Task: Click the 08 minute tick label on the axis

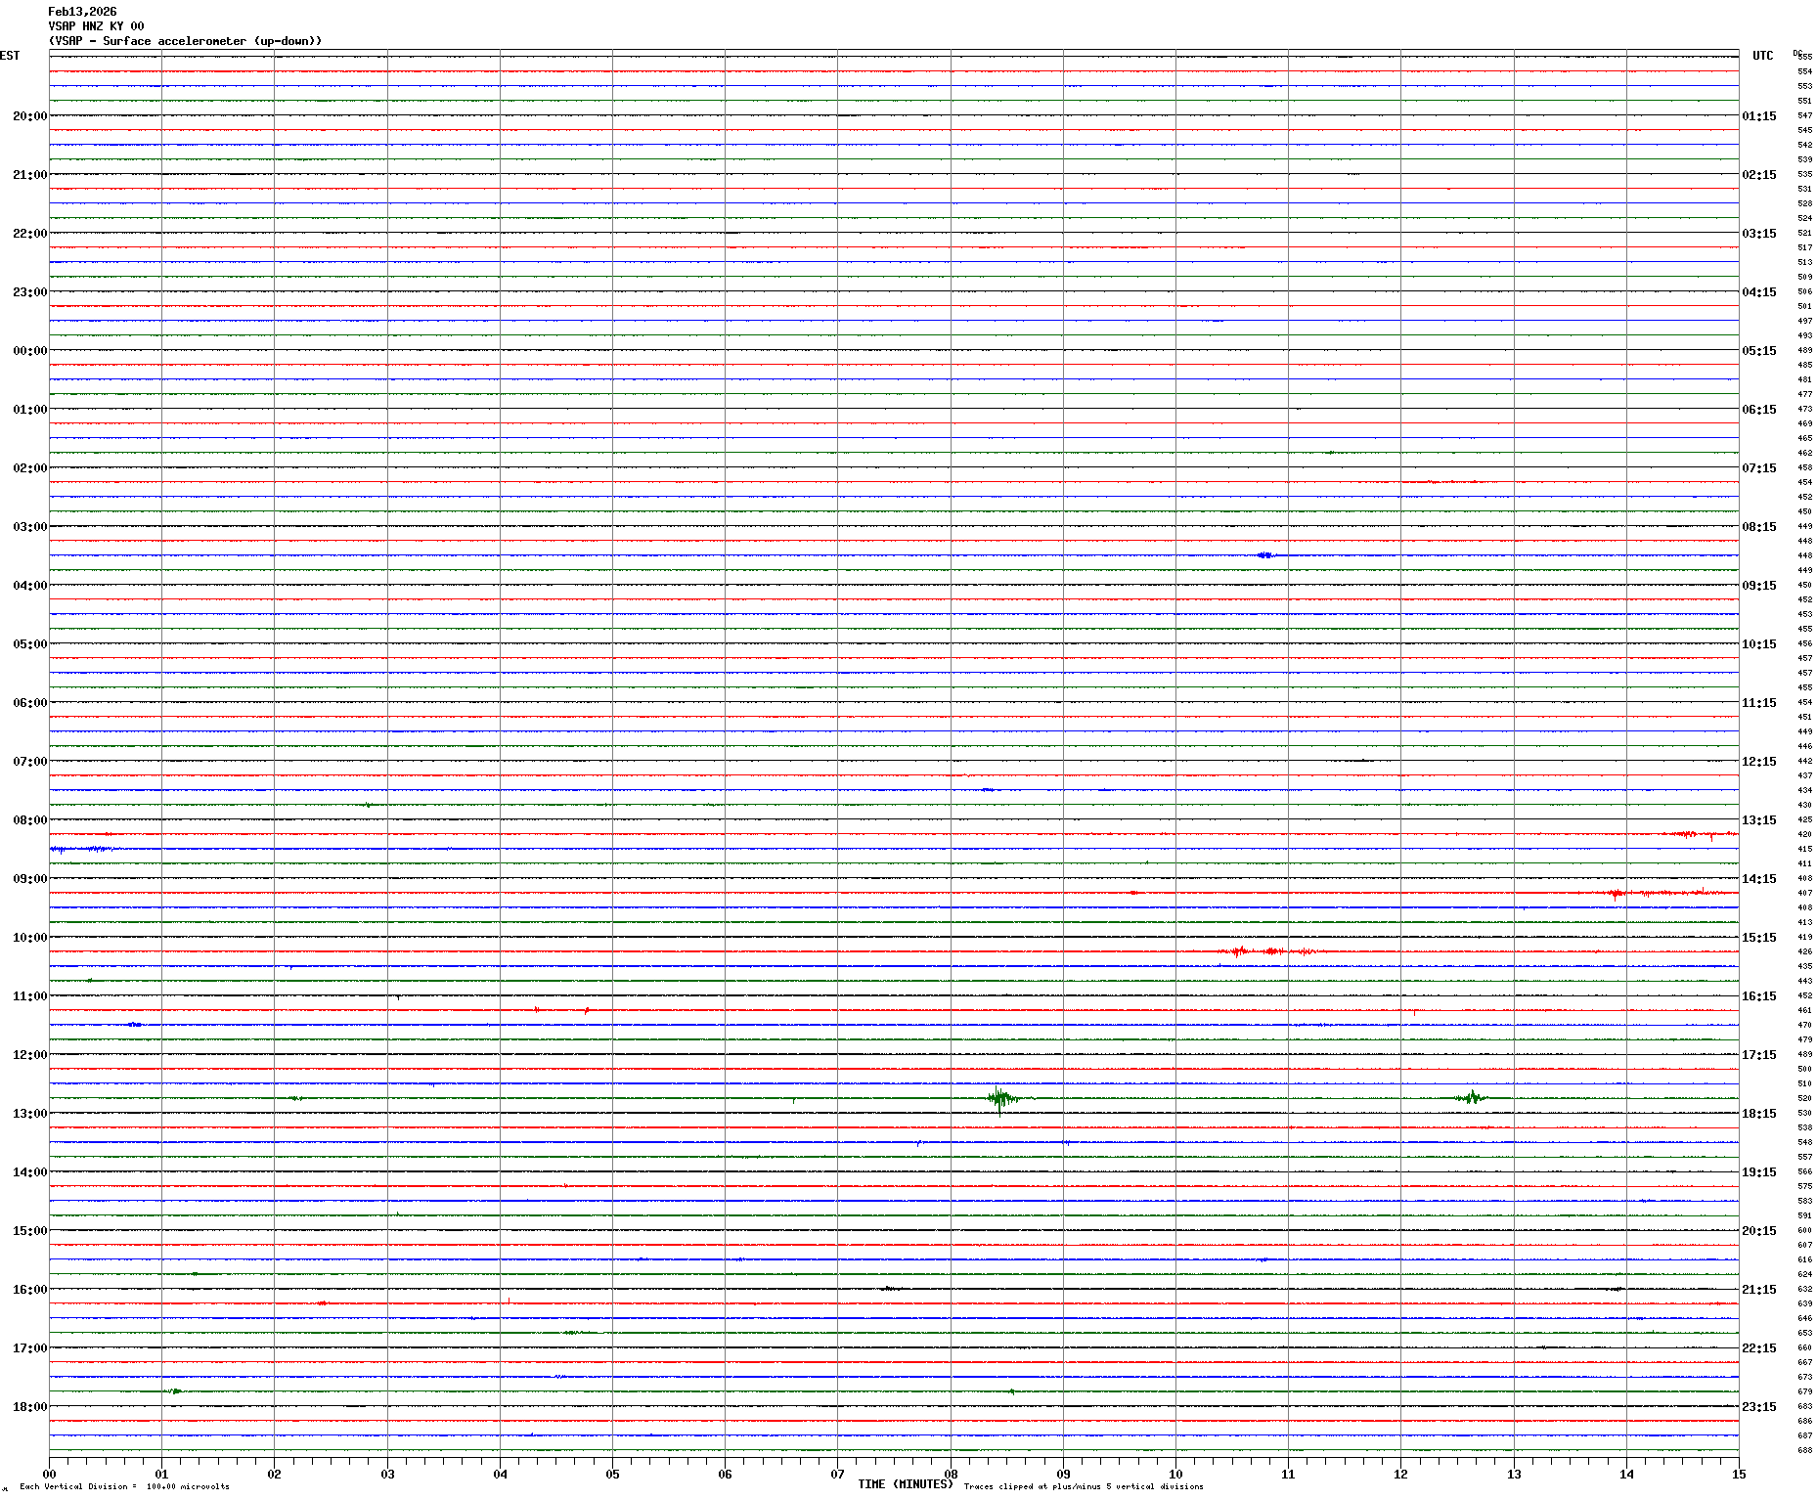Action: click(x=951, y=1475)
